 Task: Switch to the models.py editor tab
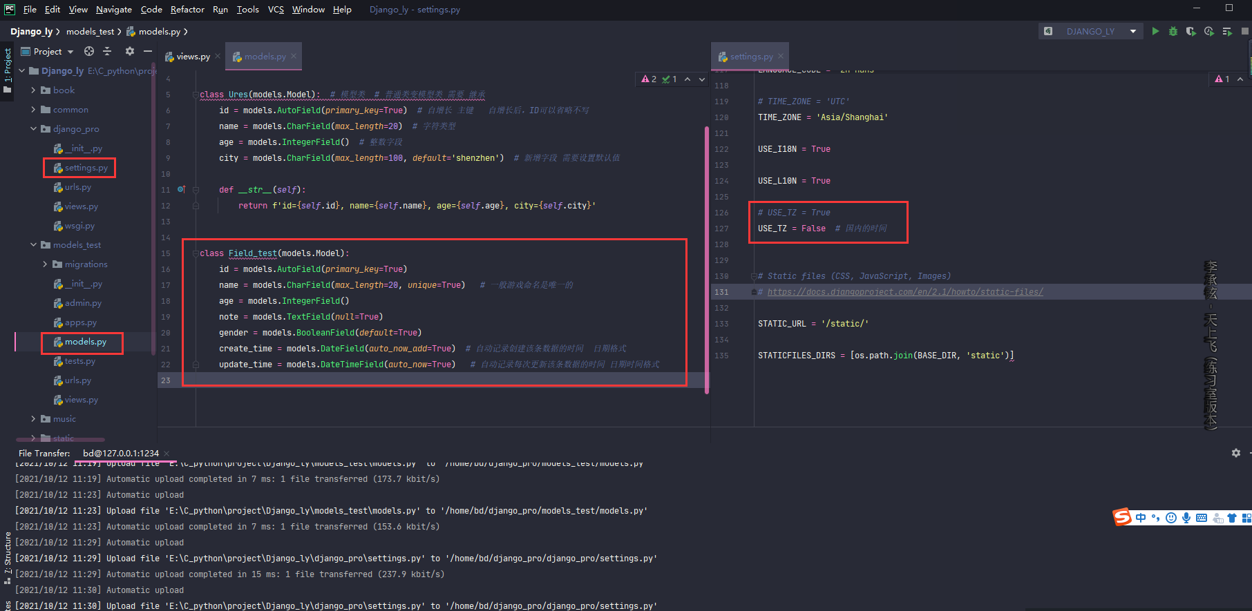pyautogui.click(x=265, y=57)
